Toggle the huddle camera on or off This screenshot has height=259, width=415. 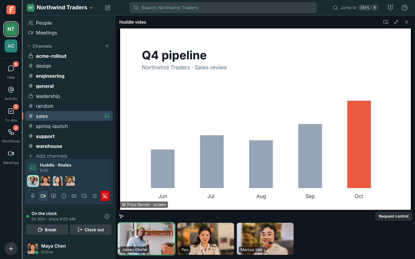point(43,196)
